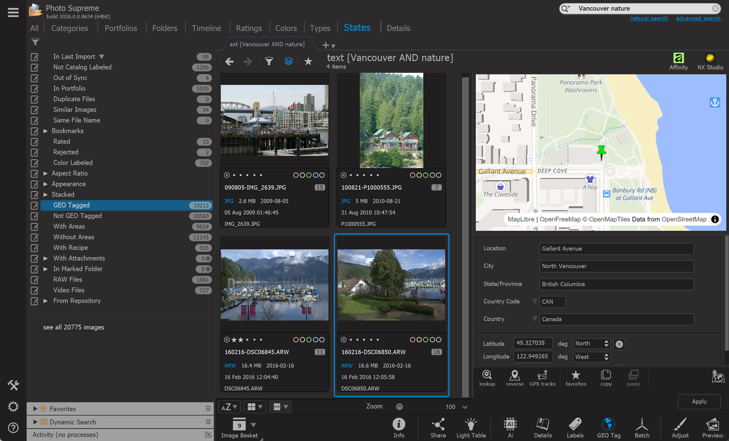Viewport: 729px width, 441px height.
Task: Click the see all 20775 images link
Action: [x=74, y=327]
